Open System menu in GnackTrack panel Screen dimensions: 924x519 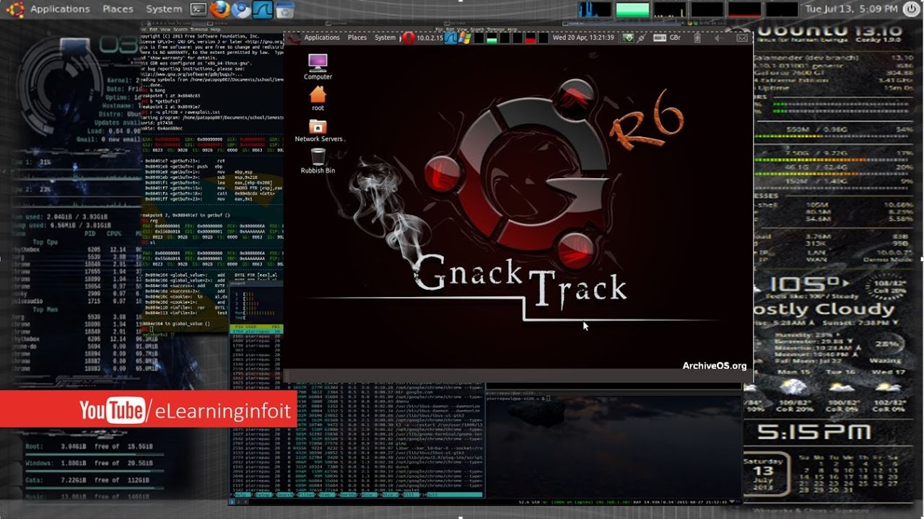385,37
